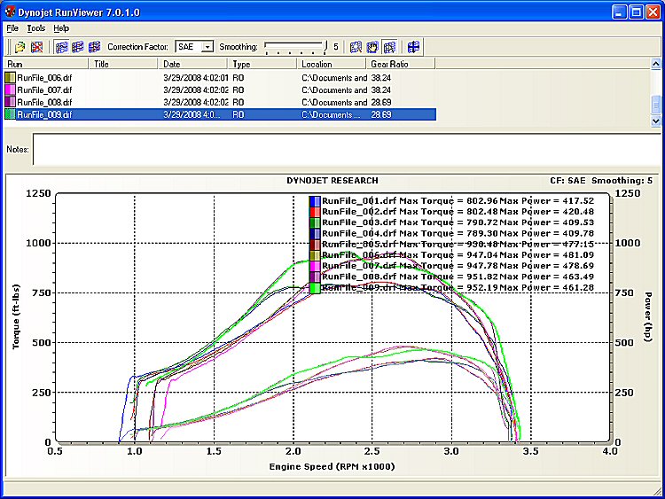Open the Tools menu

[35, 28]
